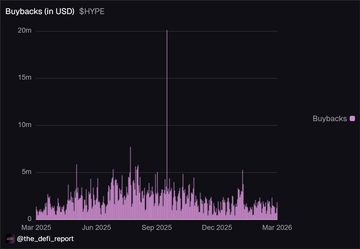Click the Sep 2025 x-axis label
This screenshot has height=249, width=360.
tap(157, 227)
